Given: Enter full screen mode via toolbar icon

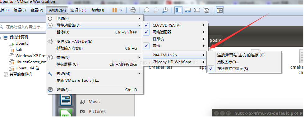Looking at the screenshot, I should [197, 10].
